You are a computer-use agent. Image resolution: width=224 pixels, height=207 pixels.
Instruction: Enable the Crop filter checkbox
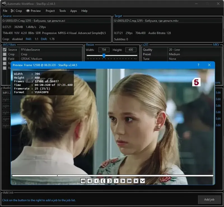click(x=4, y=54)
